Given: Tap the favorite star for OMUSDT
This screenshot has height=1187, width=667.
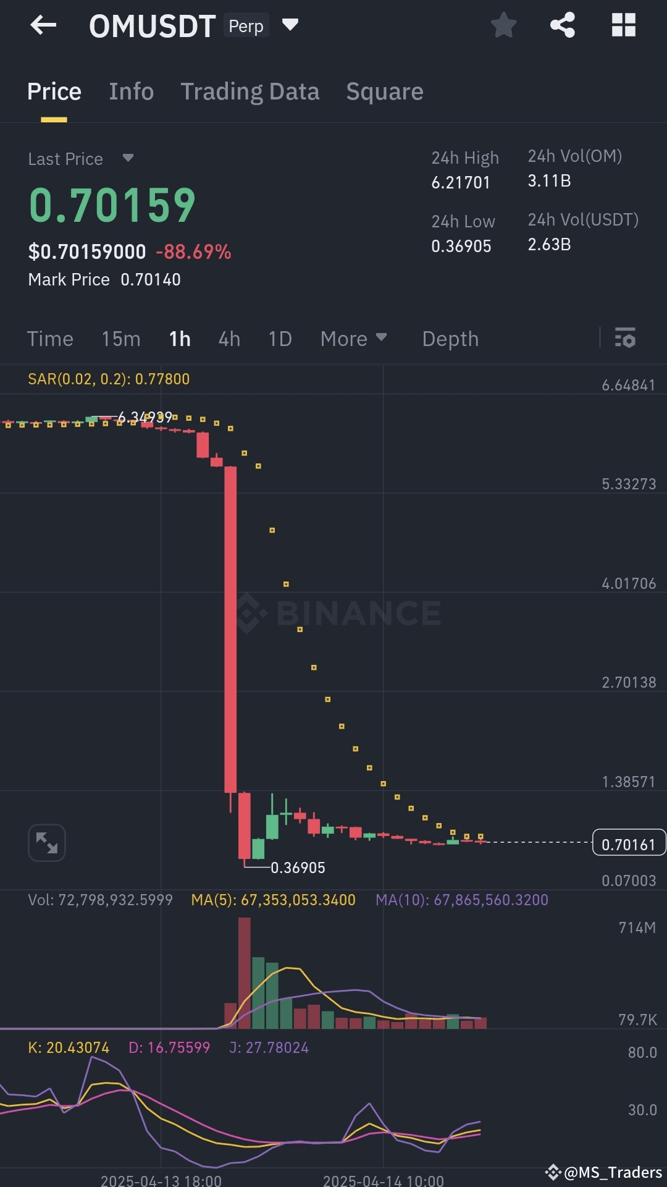Looking at the screenshot, I should pyautogui.click(x=503, y=25).
